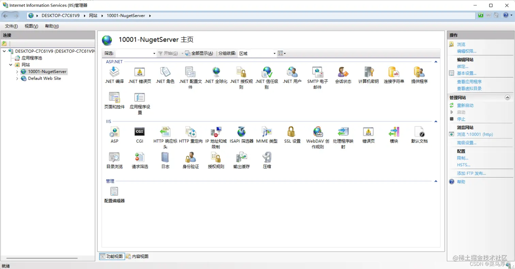Open the view mode dropdown icon
515x269 pixels.
(282, 54)
